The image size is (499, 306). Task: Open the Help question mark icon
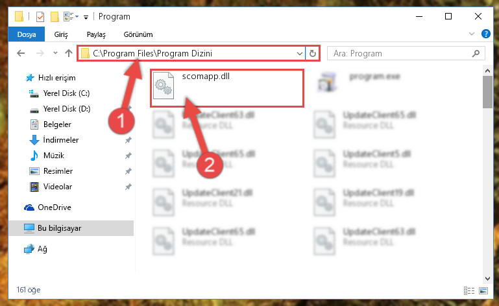[x=485, y=34]
